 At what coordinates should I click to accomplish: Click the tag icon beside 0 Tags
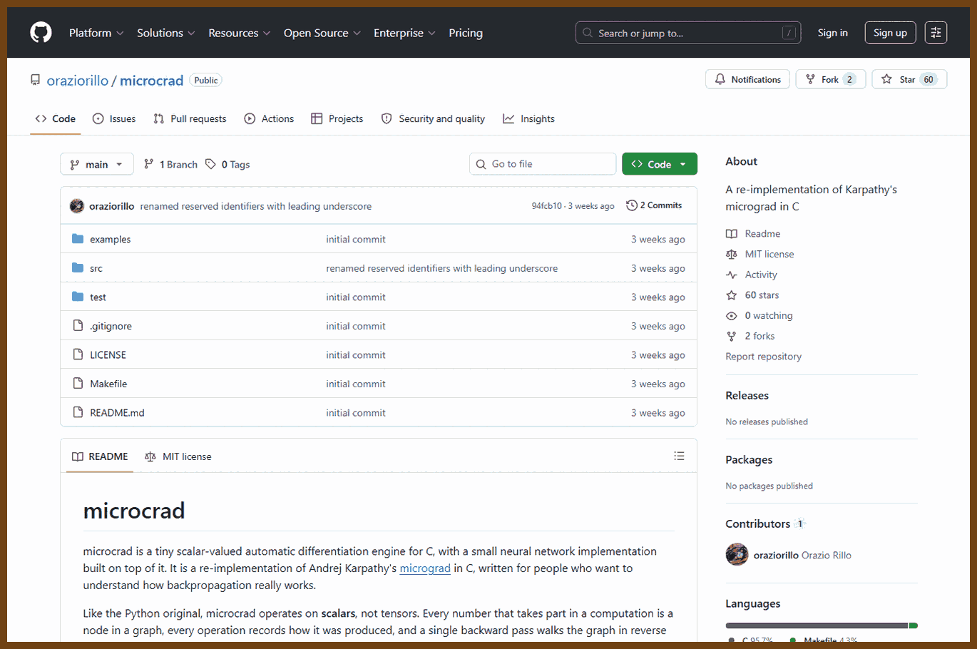point(210,164)
